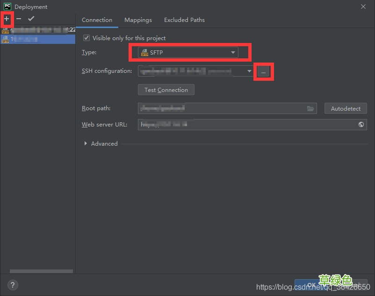Switch to the Excluded Paths tab
The image size is (375, 296).
point(184,20)
